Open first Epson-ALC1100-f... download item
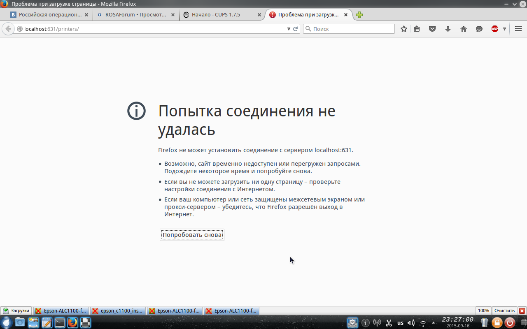Screen dimensions: 527x329 [x=61, y=310]
